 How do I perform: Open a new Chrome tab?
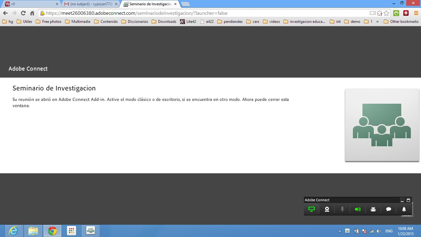click(x=185, y=4)
